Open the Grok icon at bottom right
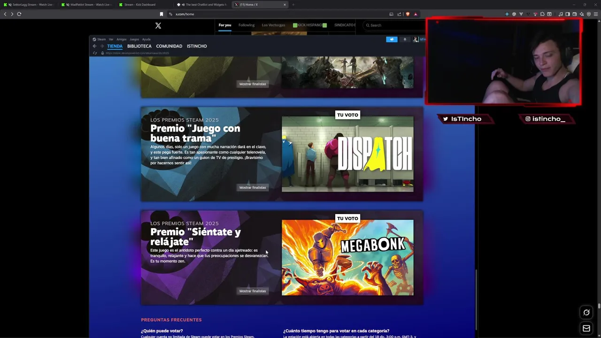The width and height of the screenshot is (601, 338). [586, 312]
